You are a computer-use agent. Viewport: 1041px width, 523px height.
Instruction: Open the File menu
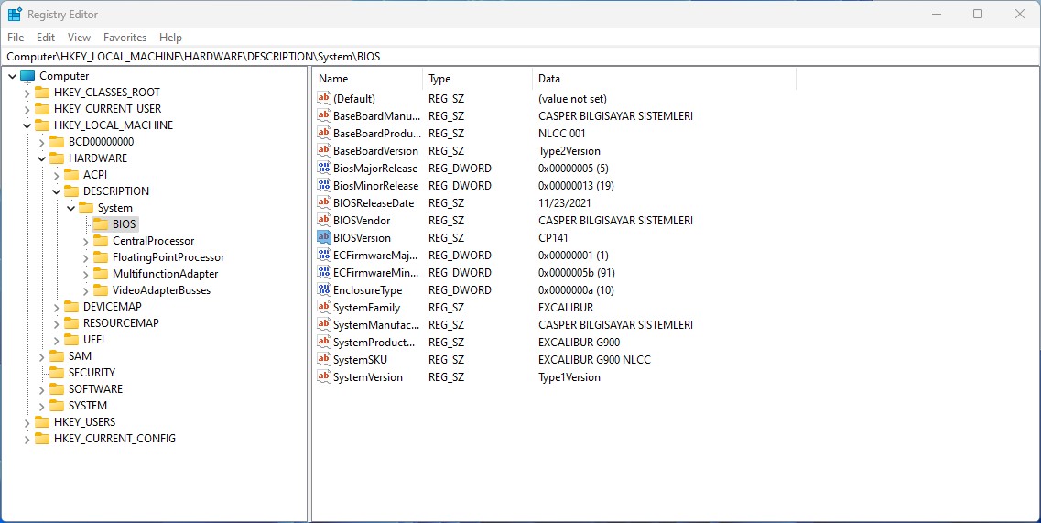point(16,38)
